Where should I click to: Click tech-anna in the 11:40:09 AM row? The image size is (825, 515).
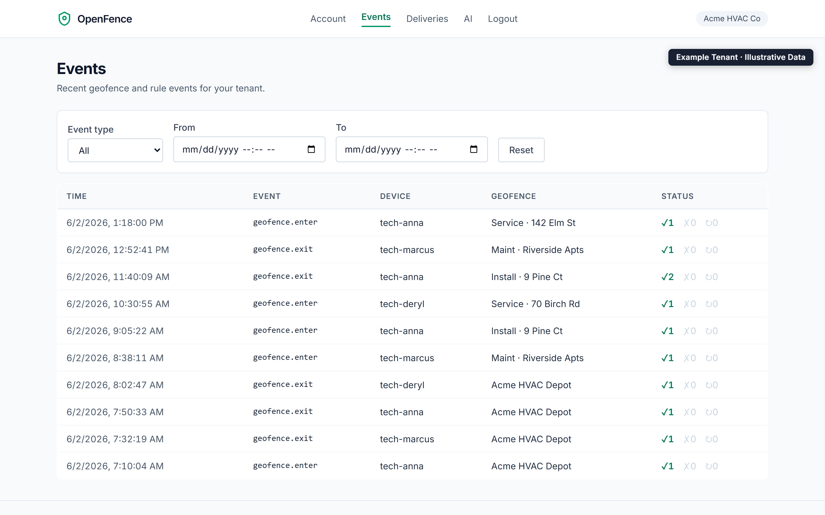click(402, 277)
